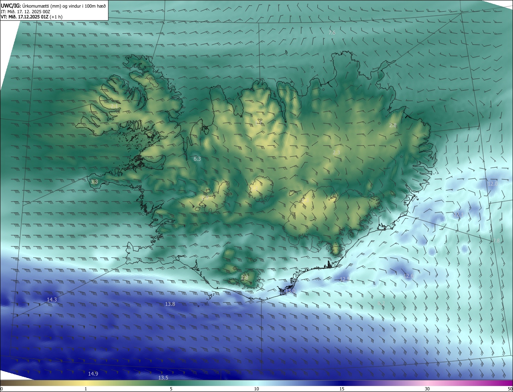Click the 8.2 value south of the coast
Image resolution: width=513 pixels, height=392 pixels.
pos(381,303)
